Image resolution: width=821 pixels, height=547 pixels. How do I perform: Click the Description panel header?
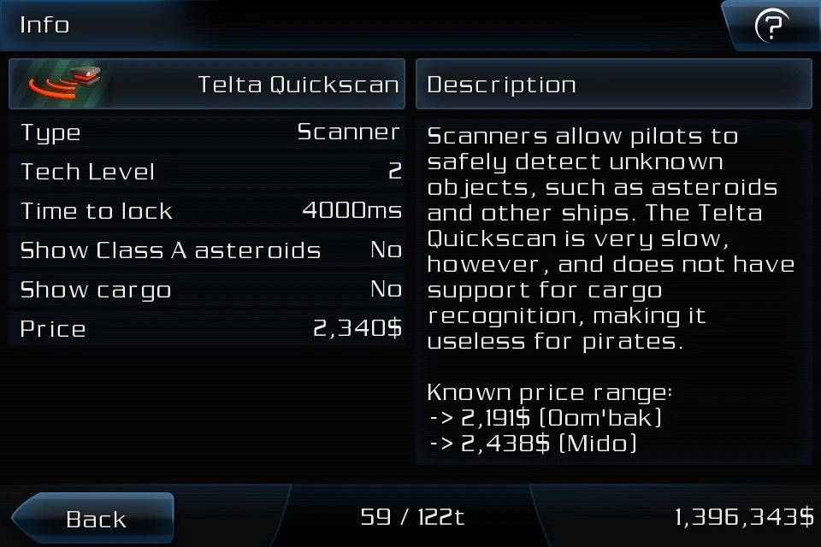coord(613,85)
